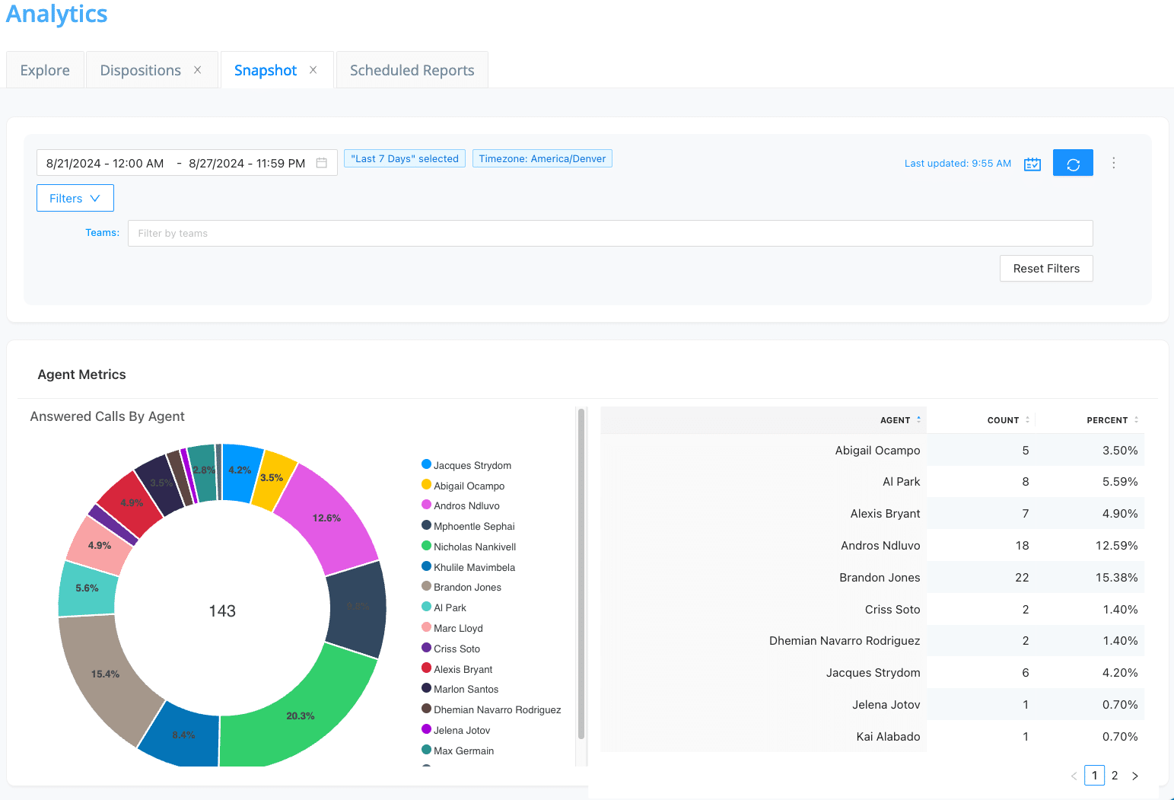Open the scheduled export calendar icon
This screenshot has height=800, width=1174.
click(x=1032, y=163)
